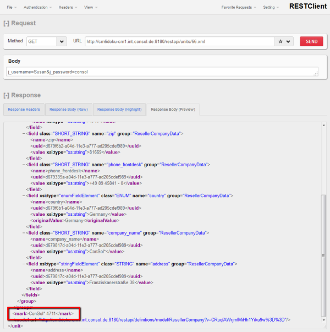Click the RESTClient logo title
This screenshot has height=332, width=330.
click(x=307, y=7)
